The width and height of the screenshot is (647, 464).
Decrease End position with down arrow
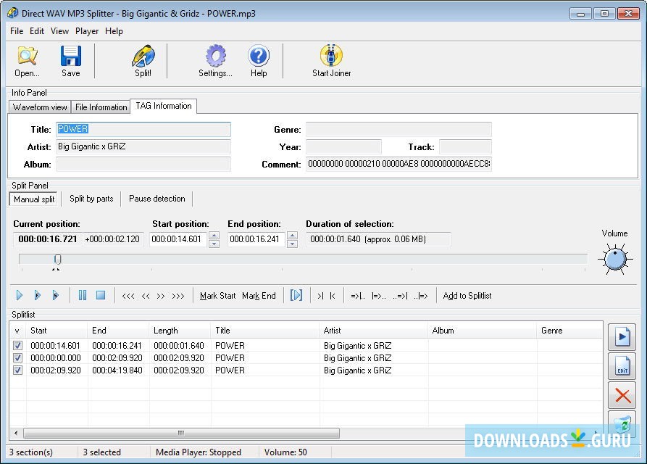tap(292, 244)
